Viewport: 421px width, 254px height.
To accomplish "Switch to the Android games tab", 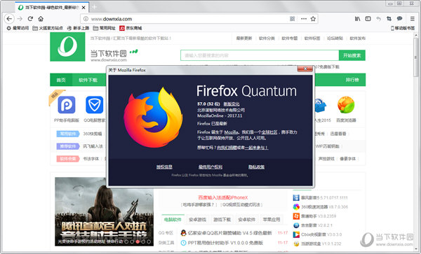I will [x=197, y=220].
